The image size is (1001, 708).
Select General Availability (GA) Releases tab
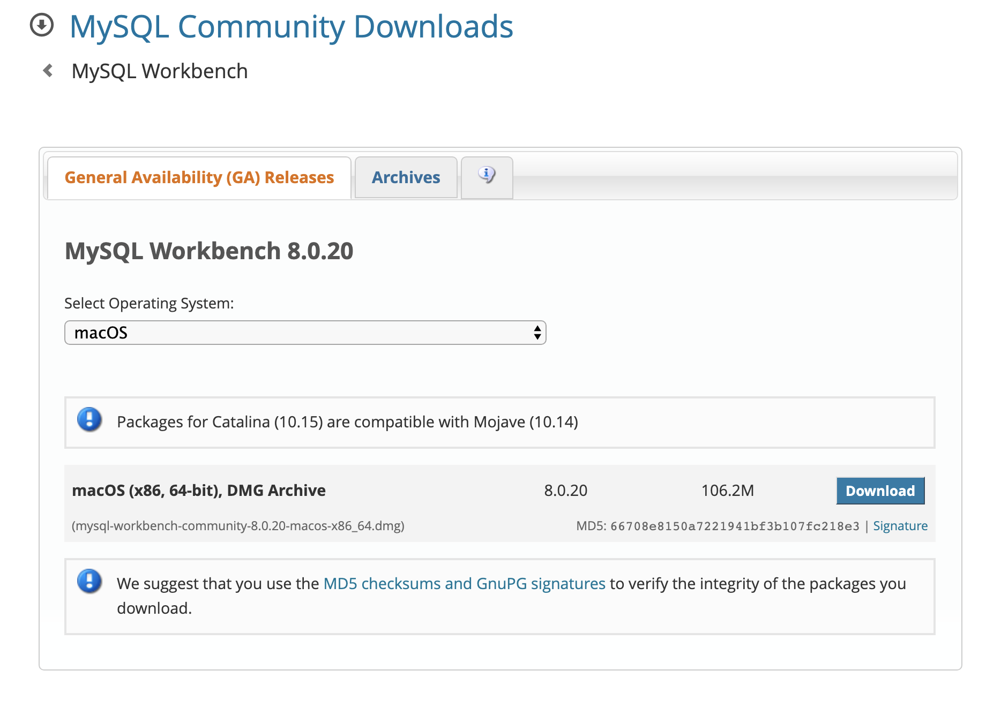point(199,177)
